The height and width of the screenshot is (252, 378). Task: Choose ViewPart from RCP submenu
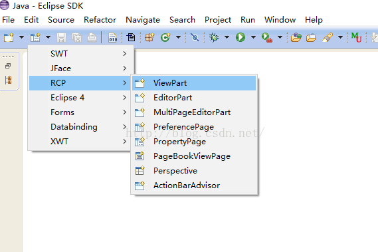[194, 83]
